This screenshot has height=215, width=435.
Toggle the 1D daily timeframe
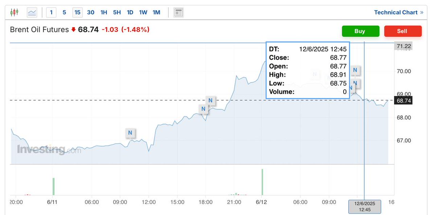(x=130, y=12)
